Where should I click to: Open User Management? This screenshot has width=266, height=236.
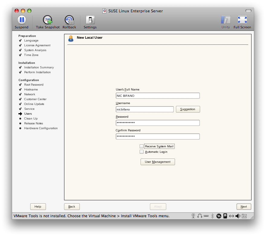click(x=157, y=162)
